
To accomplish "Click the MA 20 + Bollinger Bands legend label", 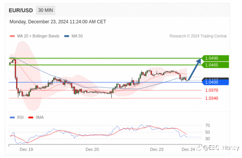I will pos(38,36).
